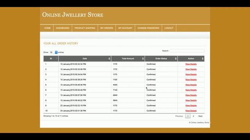Open the HOME menu item
The width and height of the screenshot is (250, 140).
click(x=47, y=28)
